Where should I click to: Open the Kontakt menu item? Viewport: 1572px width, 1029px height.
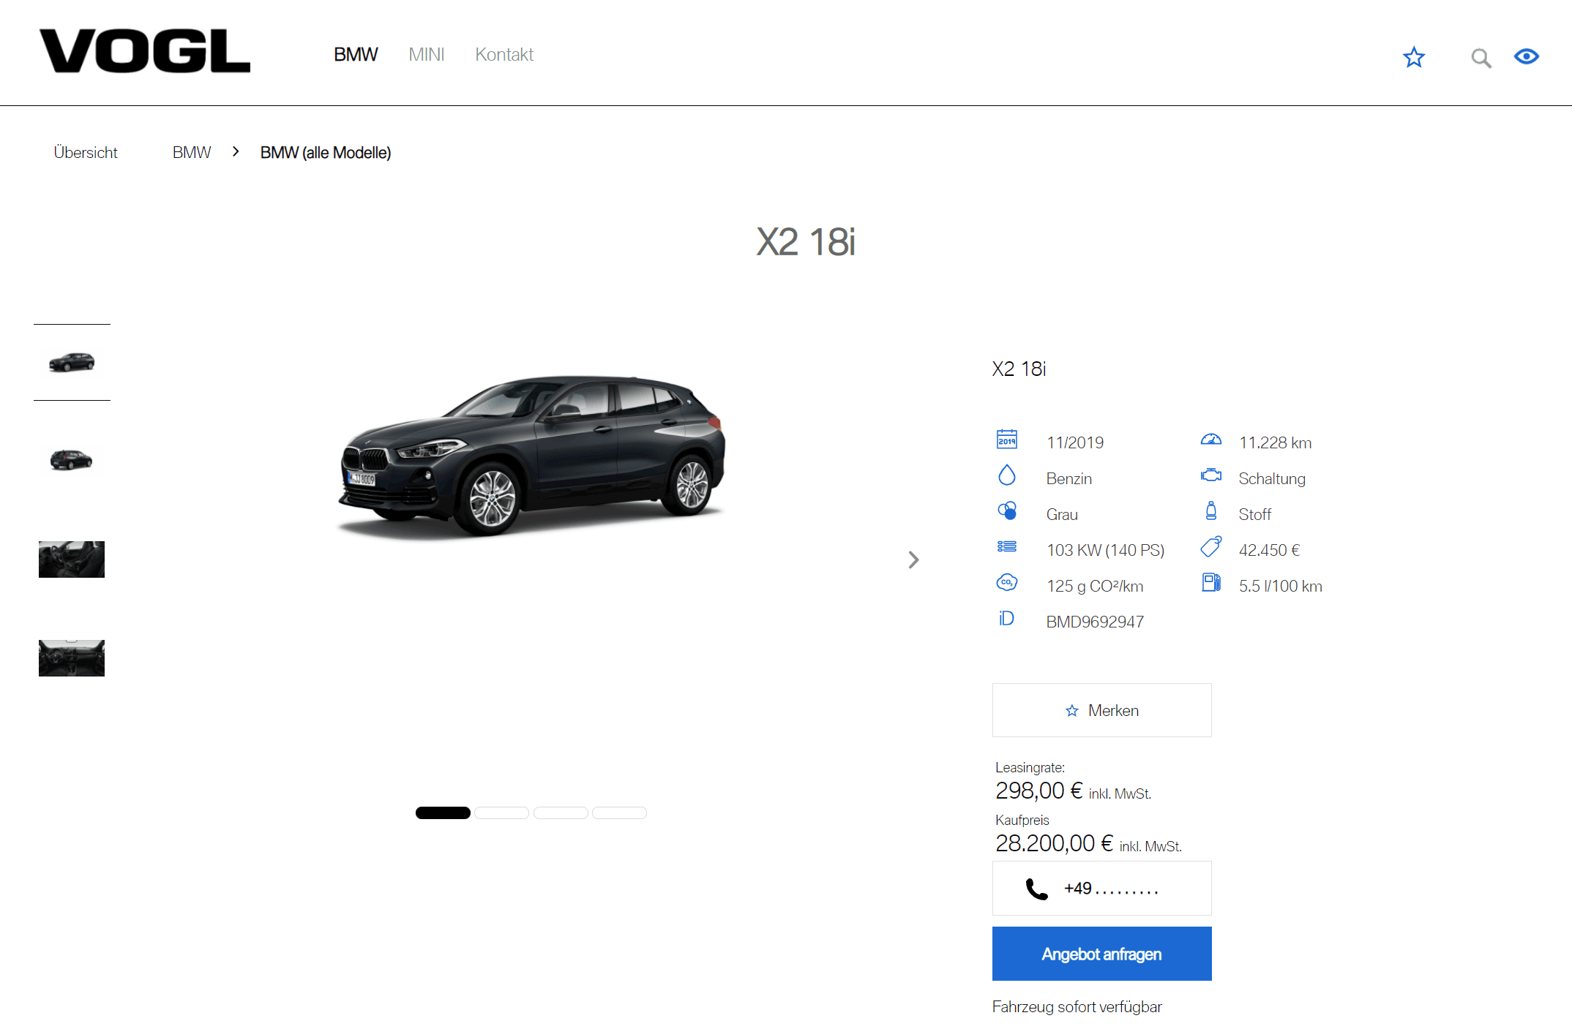click(504, 55)
